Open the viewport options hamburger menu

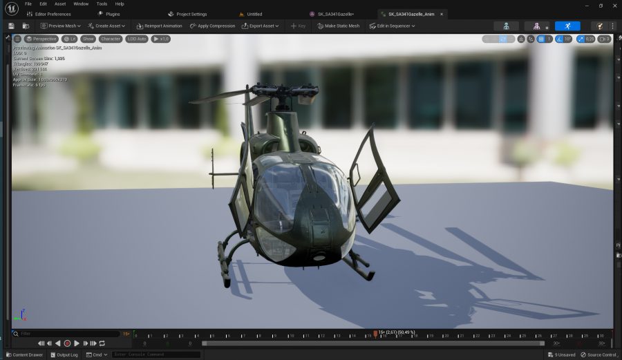(x=17, y=39)
